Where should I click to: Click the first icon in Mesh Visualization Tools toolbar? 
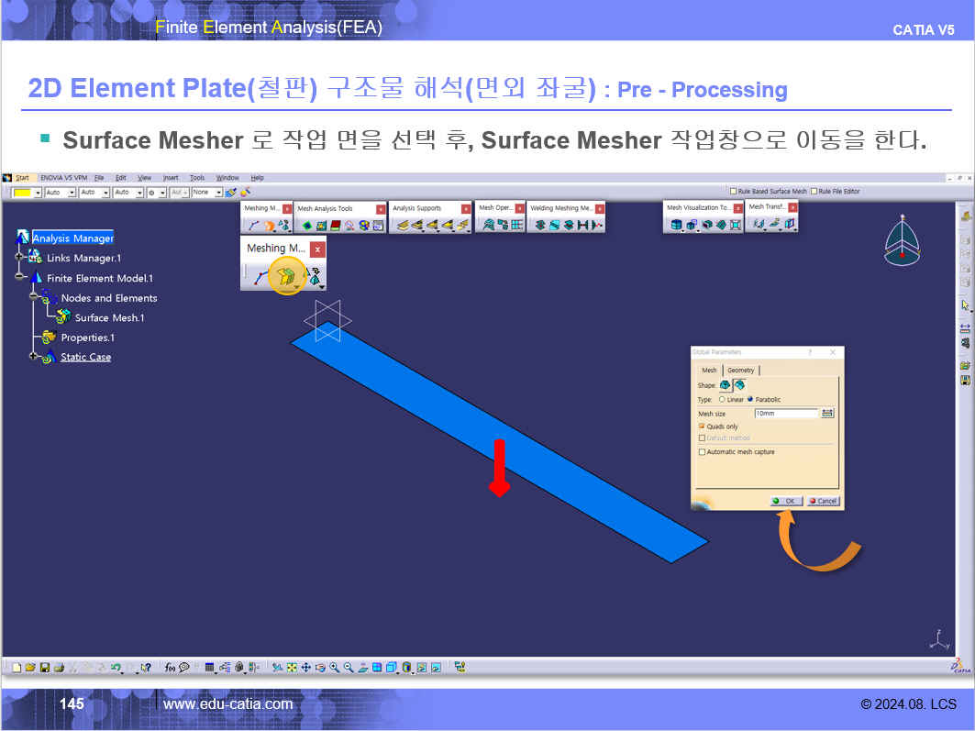pos(676,225)
